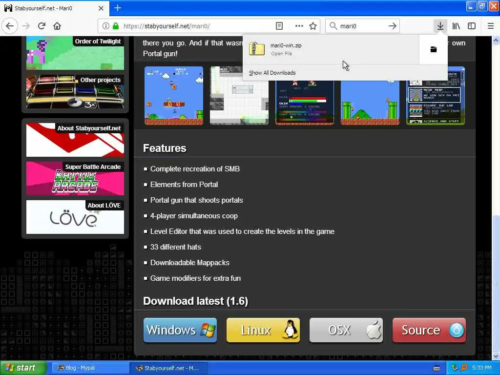Click the Download latest (1.6) heading
500x375 pixels.
coord(195,301)
